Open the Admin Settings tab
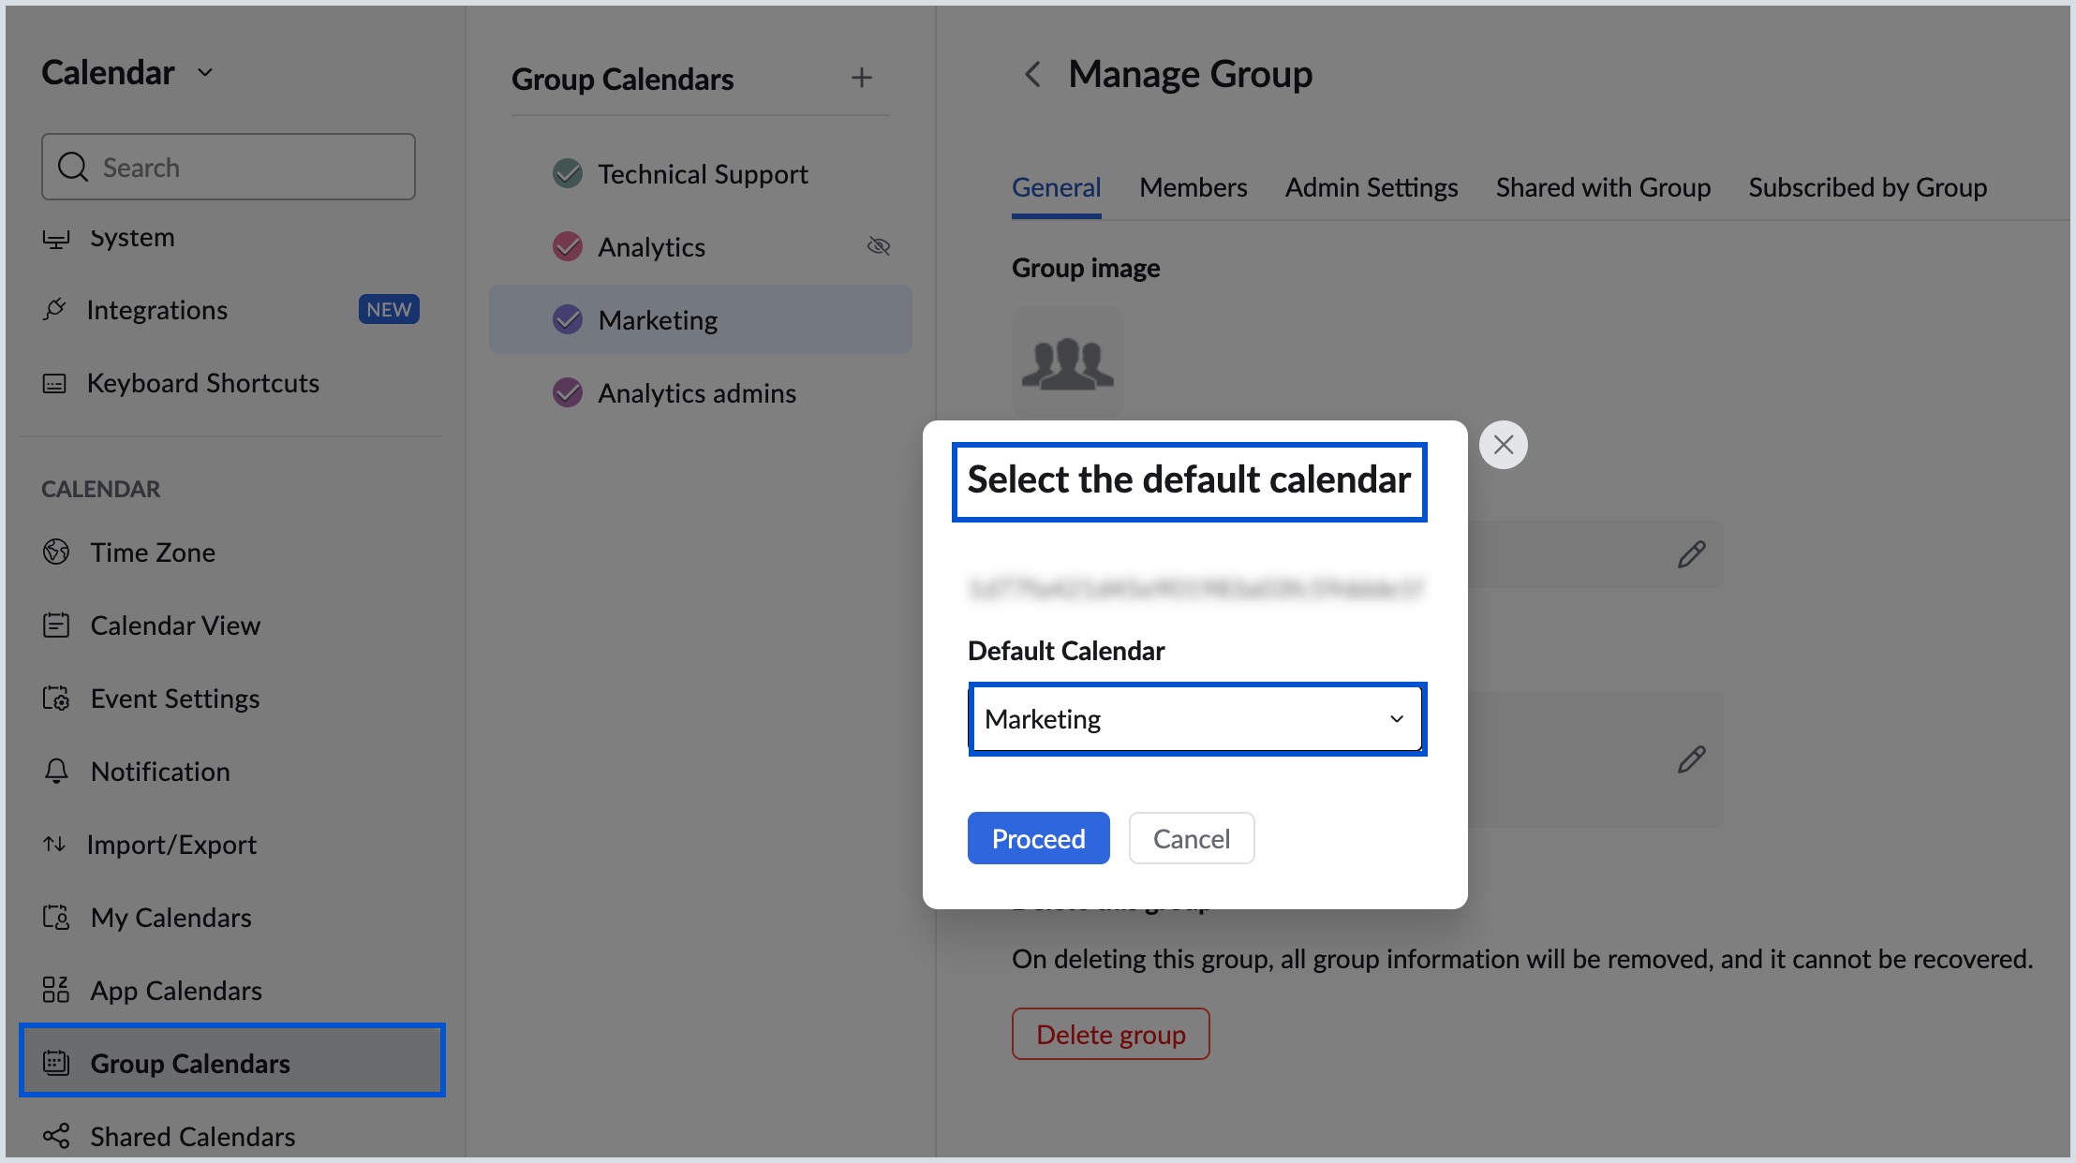Image resolution: width=2076 pixels, height=1163 pixels. [x=1370, y=186]
